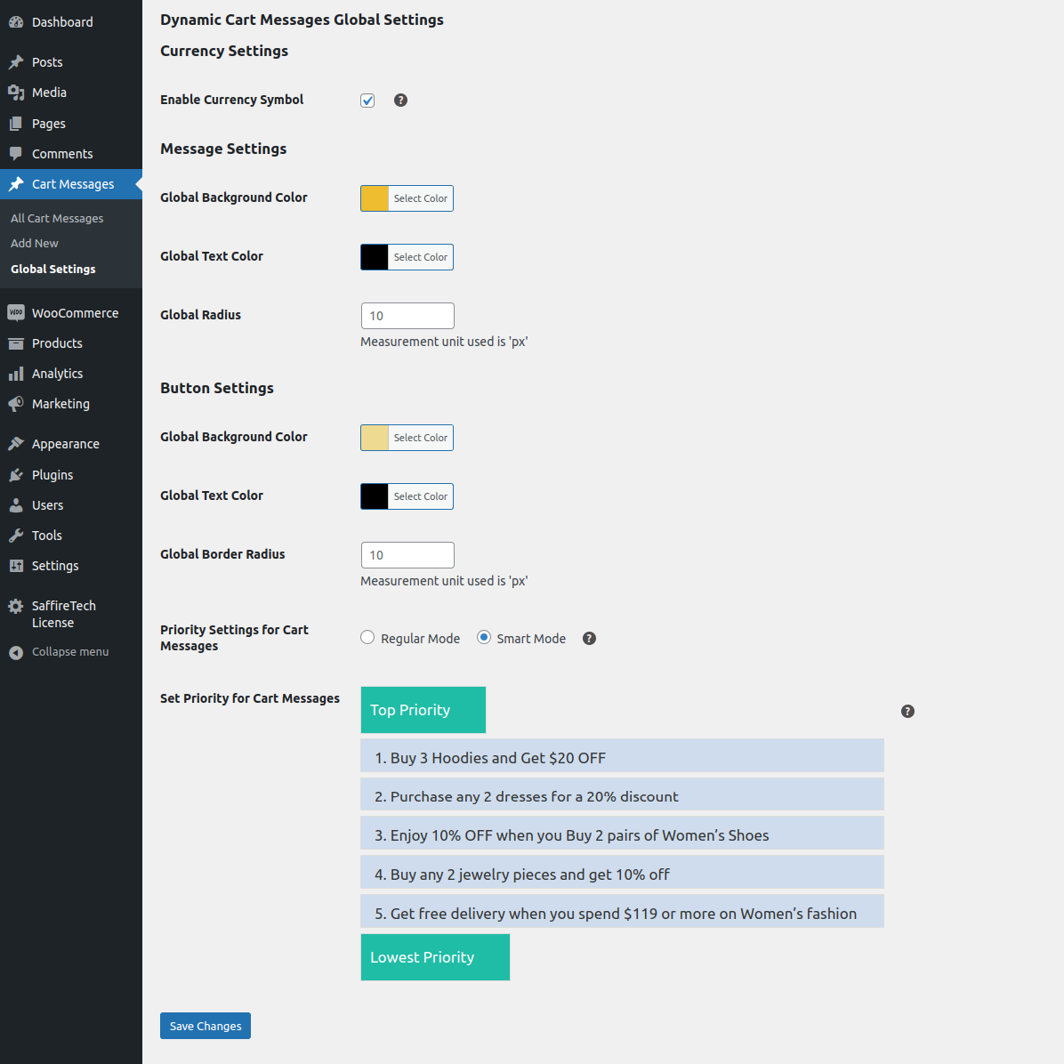Image resolution: width=1064 pixels, height=1064 pixels.
Task: Click the Dashboard gauge icon in sidebar
Action: point(16,22)
